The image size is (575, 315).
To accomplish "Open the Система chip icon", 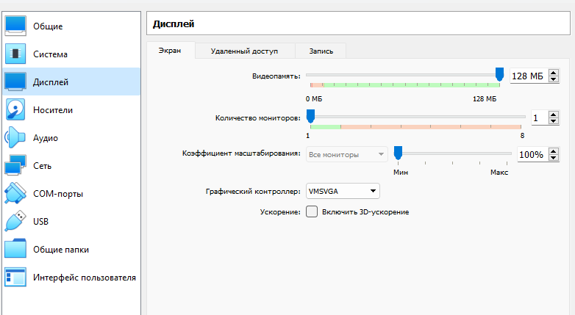I will (x=15, y=54).
